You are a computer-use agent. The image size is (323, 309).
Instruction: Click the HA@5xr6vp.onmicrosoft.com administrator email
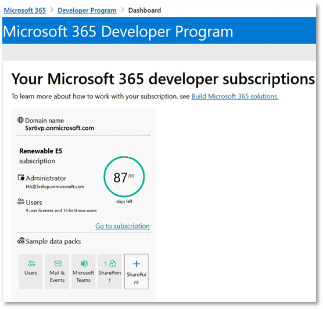point(55,187)
